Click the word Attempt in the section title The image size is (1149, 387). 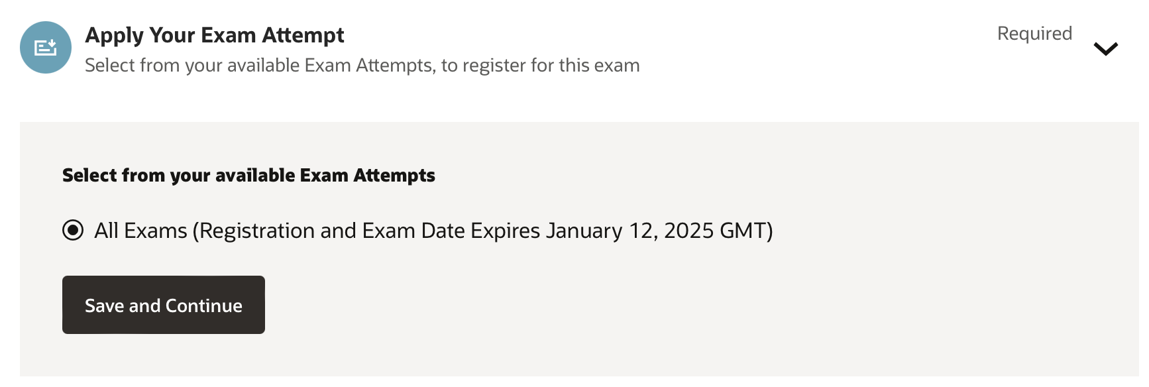(x=303, y=35)
